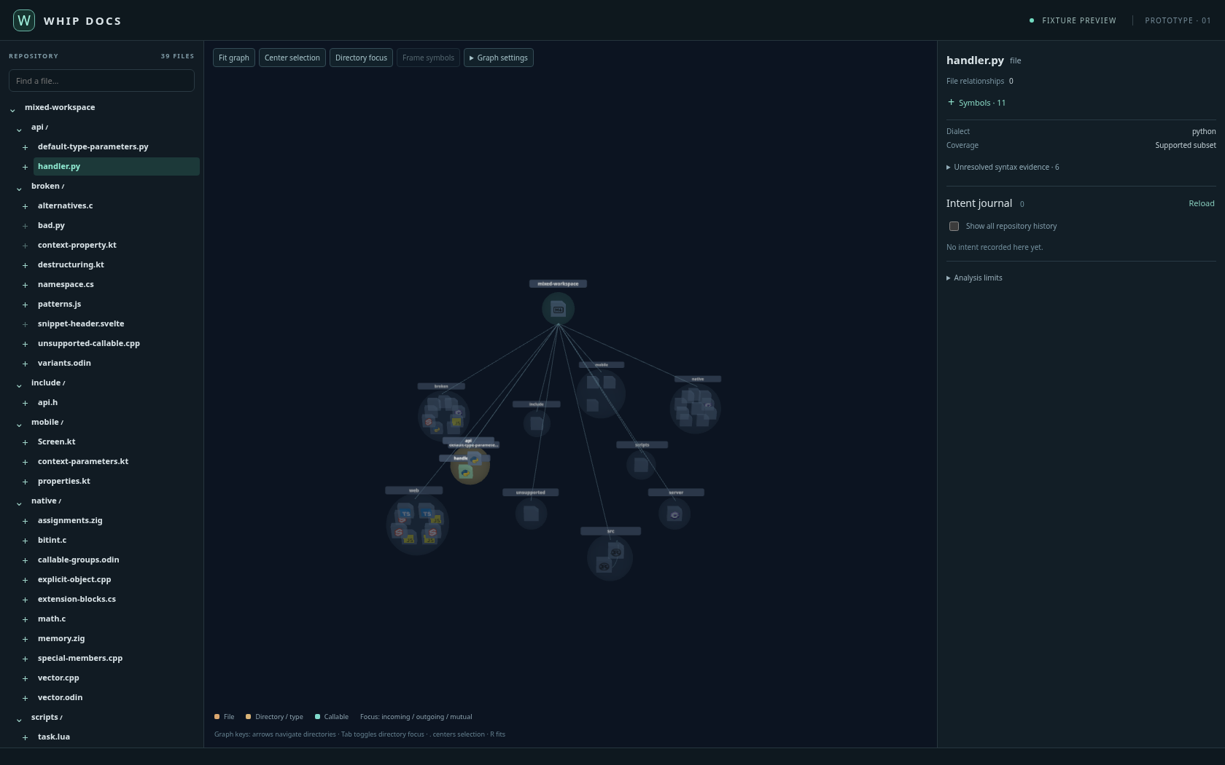The image size is (1225, 765).
Task: Click the Fit graph button
Action: click(x=234, y=58)
